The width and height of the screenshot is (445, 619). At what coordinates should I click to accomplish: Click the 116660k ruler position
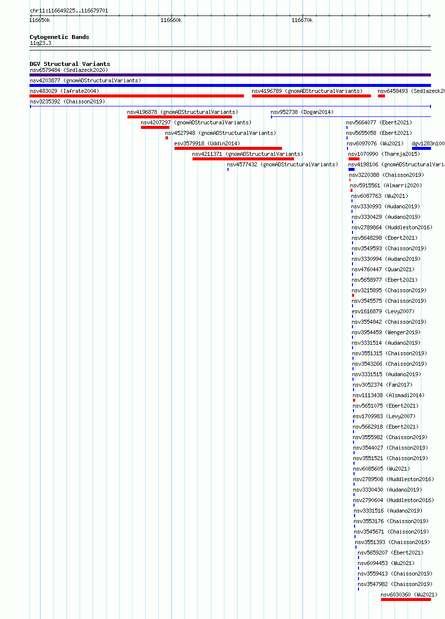tap(171, 20)
